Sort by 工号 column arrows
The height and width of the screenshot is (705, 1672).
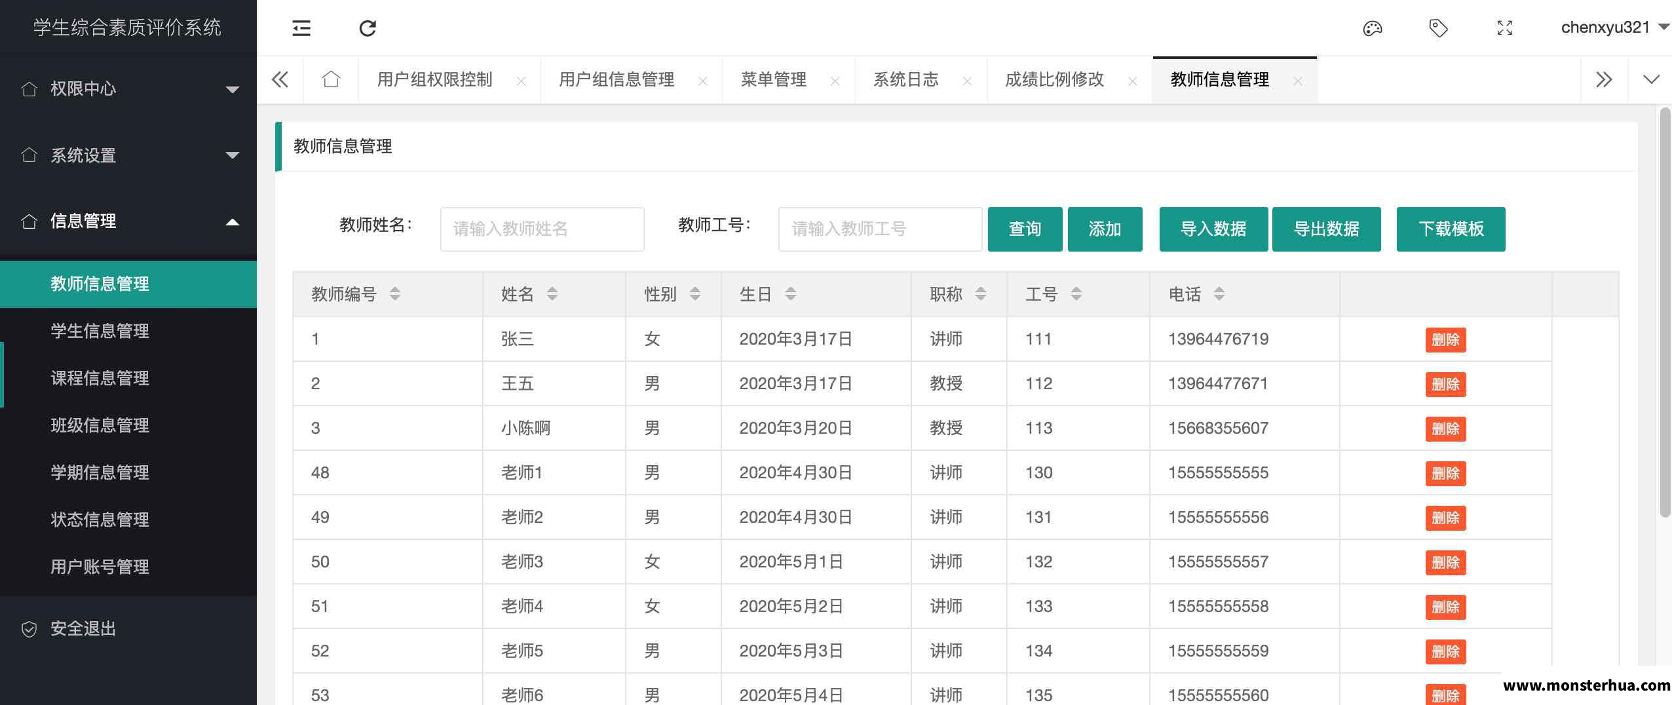[1076, 294]
